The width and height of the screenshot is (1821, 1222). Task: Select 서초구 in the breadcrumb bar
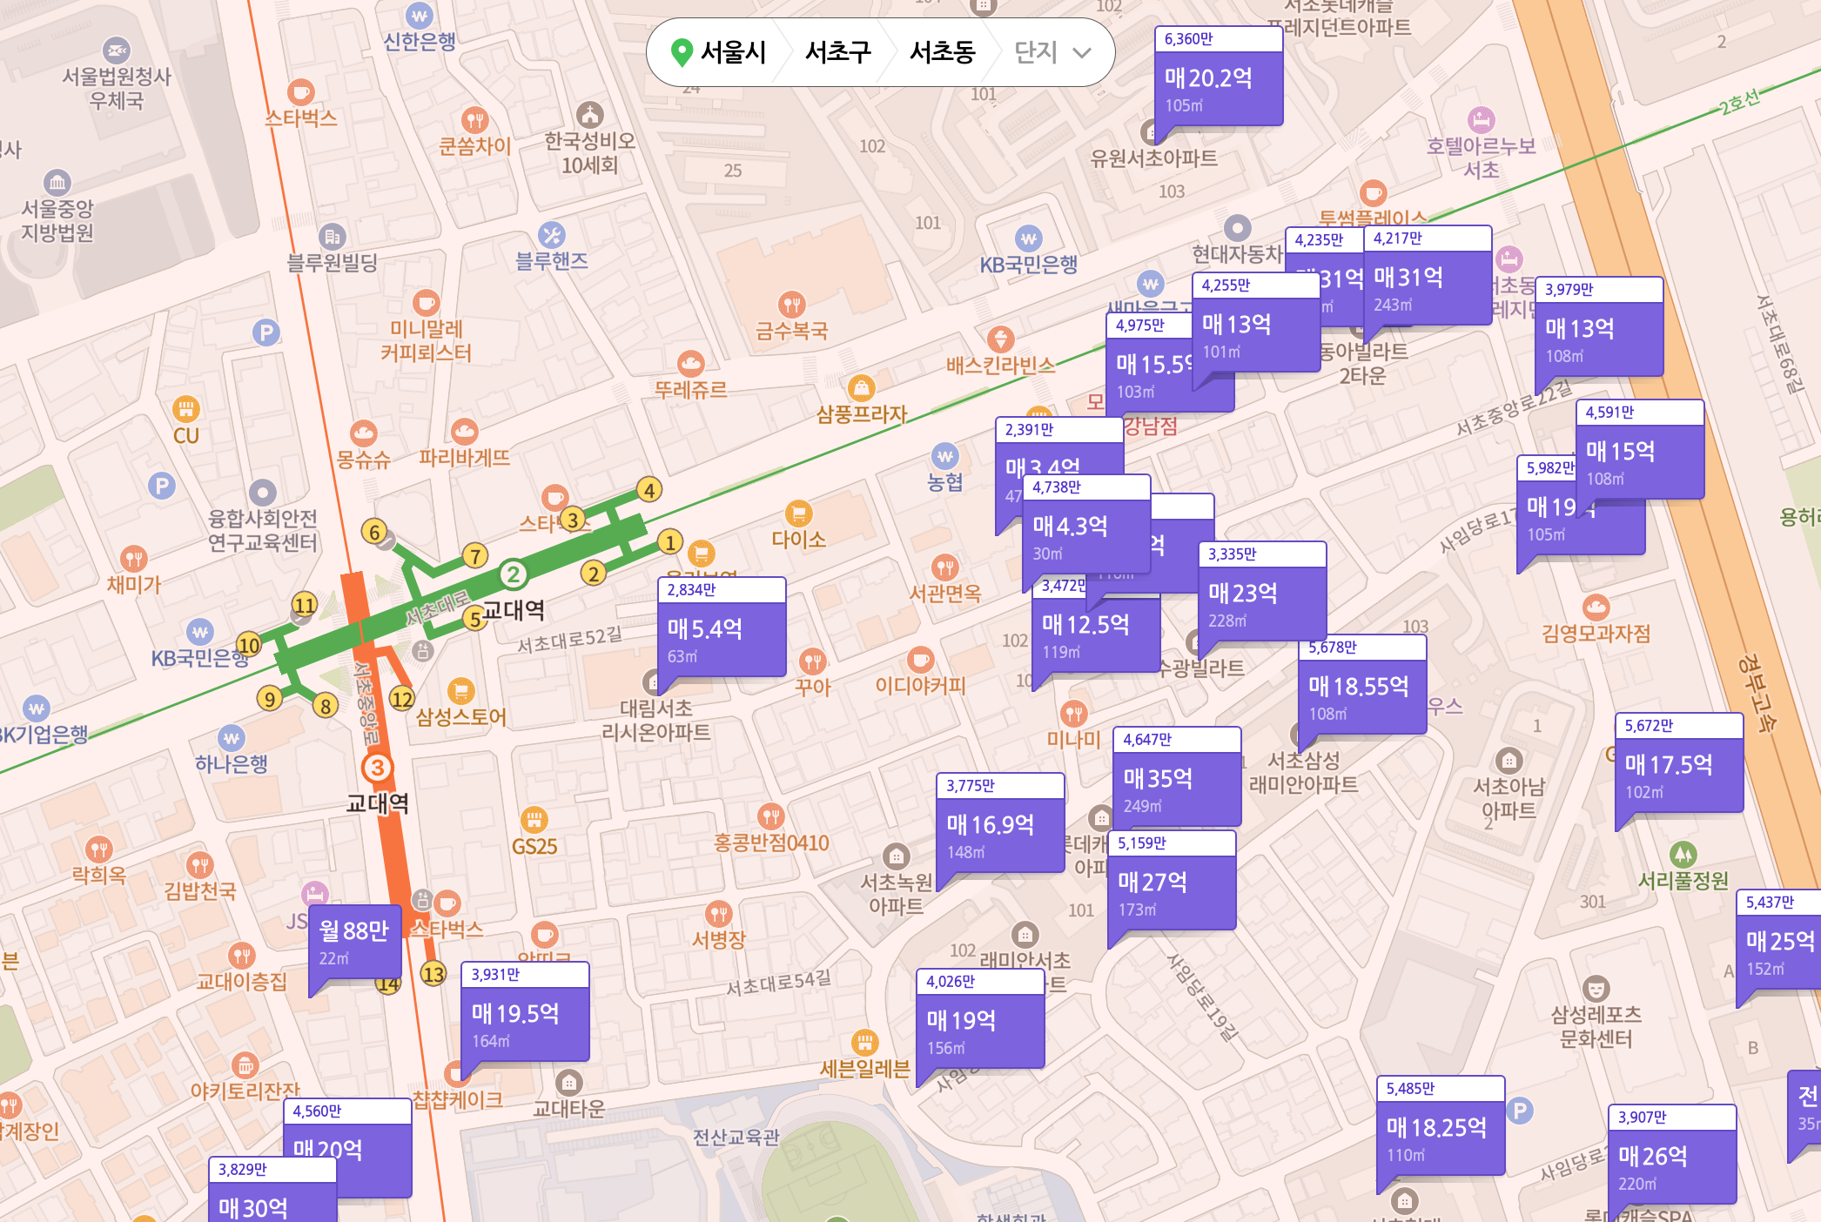click(x=838, y=52)
